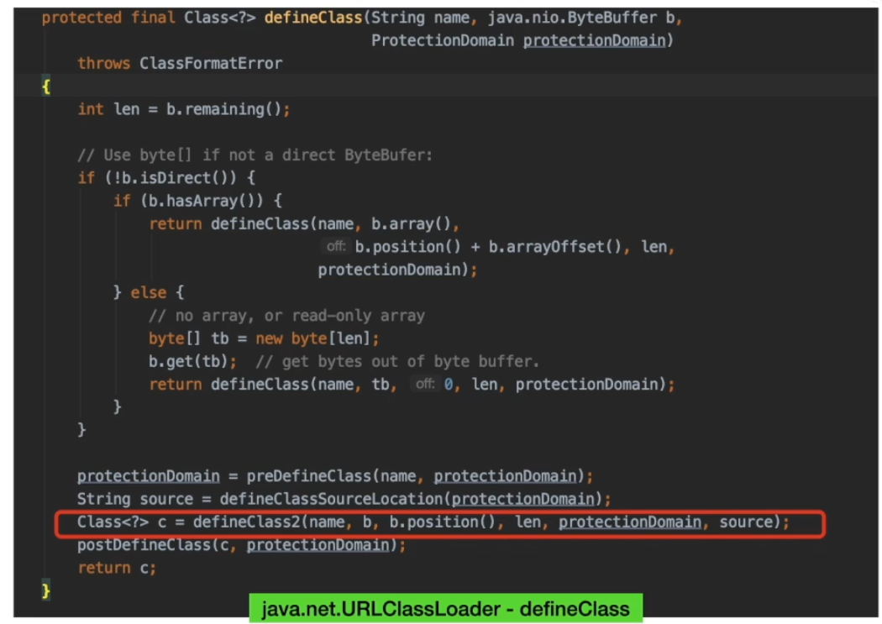
Task: Click the '// Use byte[] if not a direct ByteBufer:' comment
Action: coord(255,155)
